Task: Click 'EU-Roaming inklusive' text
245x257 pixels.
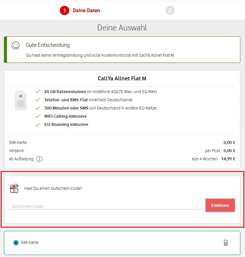Action: click(x=66, y=125)
